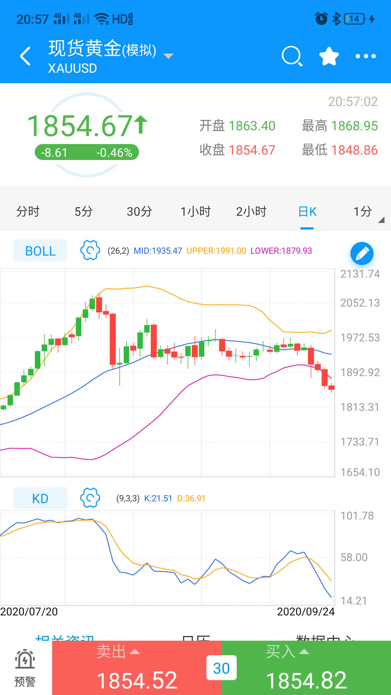Expand more timeframes corner triangle
The image size is (391, 695).
(381, 220)
